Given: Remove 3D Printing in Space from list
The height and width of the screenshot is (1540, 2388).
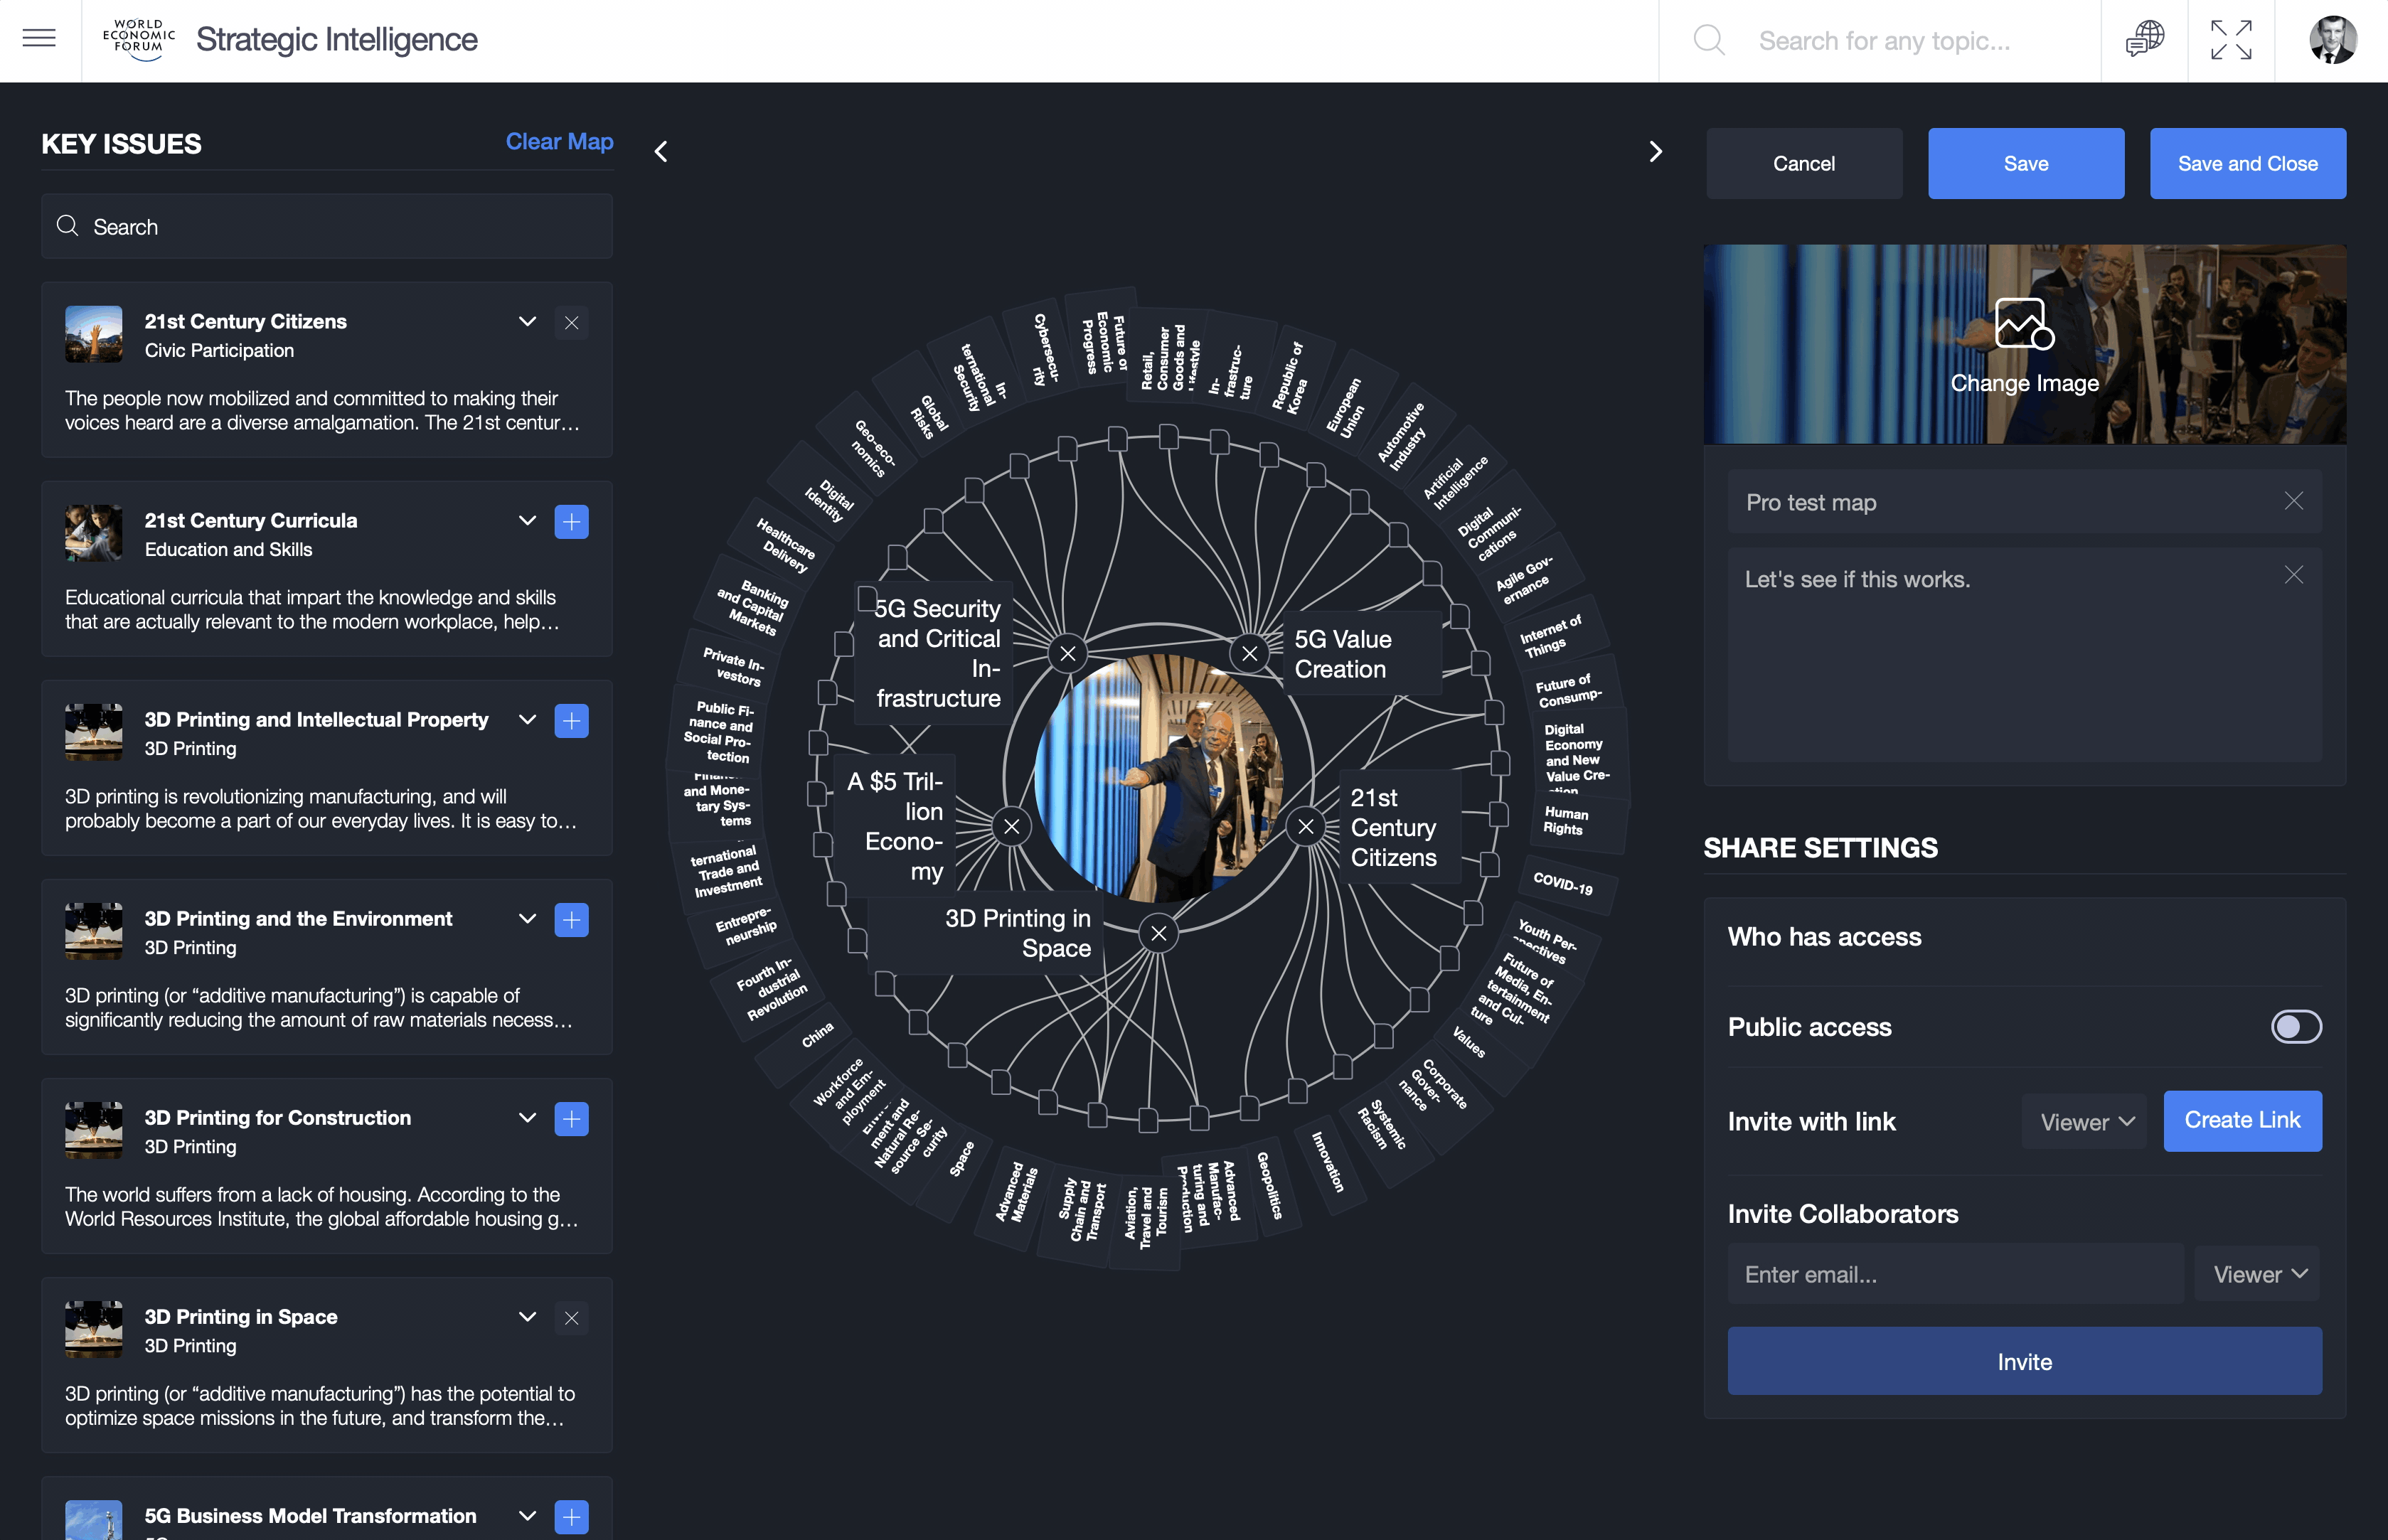Looking at the screenshot, I should 571,1317.
